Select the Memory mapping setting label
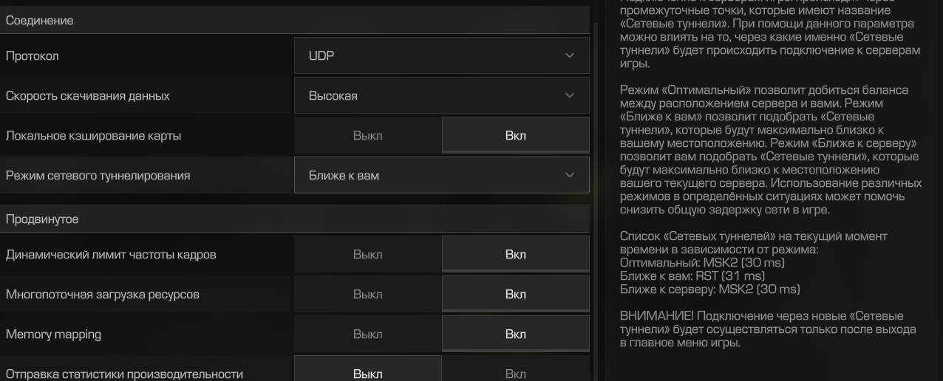 coord(54,334)
